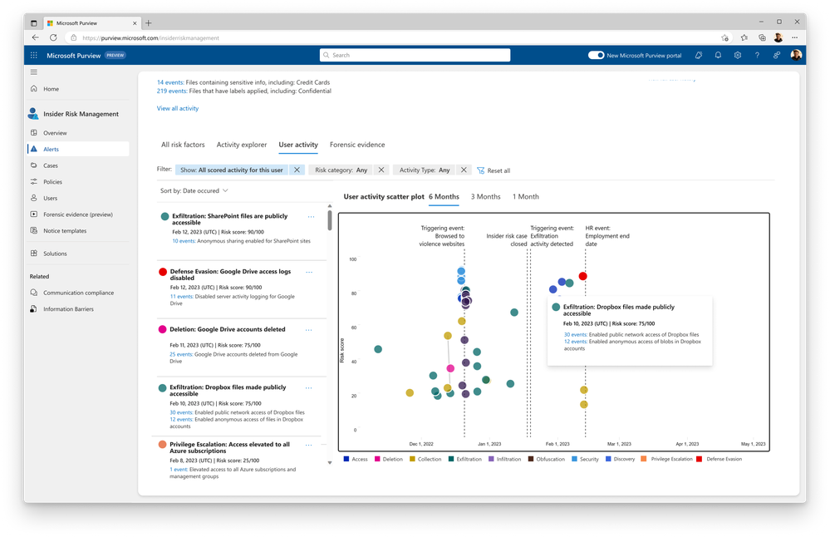Open 30 events link in Dropbox tooltip
This screenshot has width=830, height=537.
[x=575, y=335]
